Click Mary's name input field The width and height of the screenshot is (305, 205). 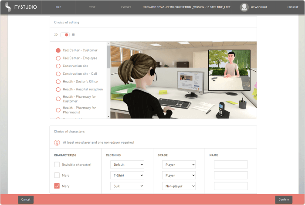click(231, 186)
